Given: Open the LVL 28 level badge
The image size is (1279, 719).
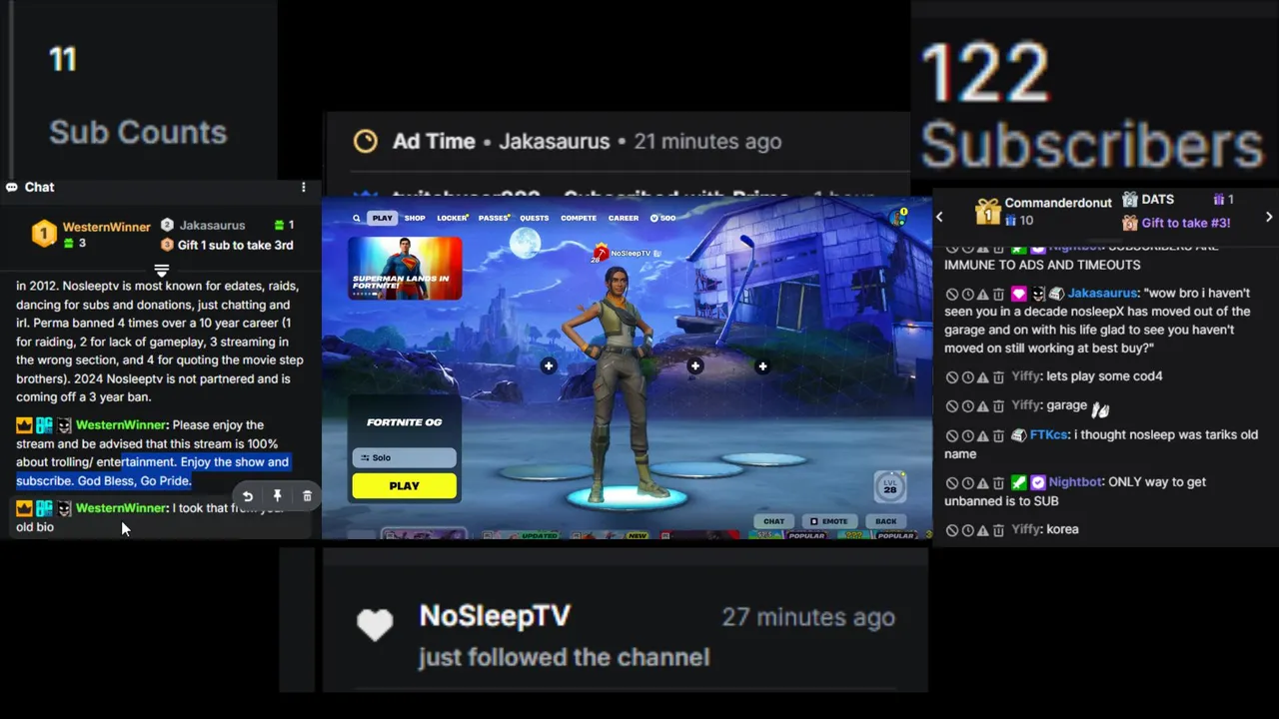Looking at the screenshot, I should click(889, 485).
